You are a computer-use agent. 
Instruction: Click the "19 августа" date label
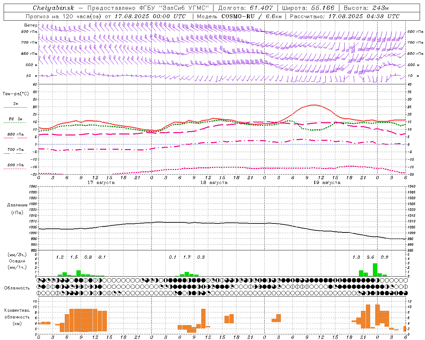[327, 183]
